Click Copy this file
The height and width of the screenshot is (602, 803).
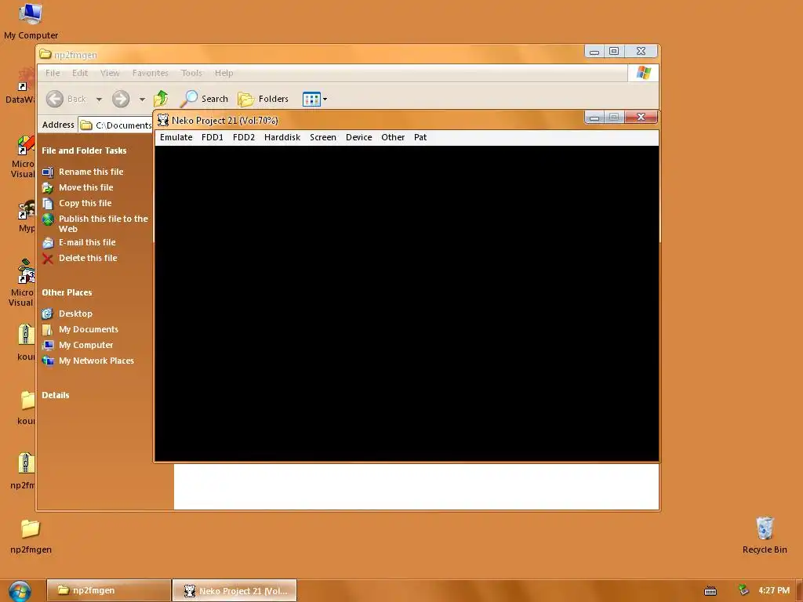tap(85, 203)
